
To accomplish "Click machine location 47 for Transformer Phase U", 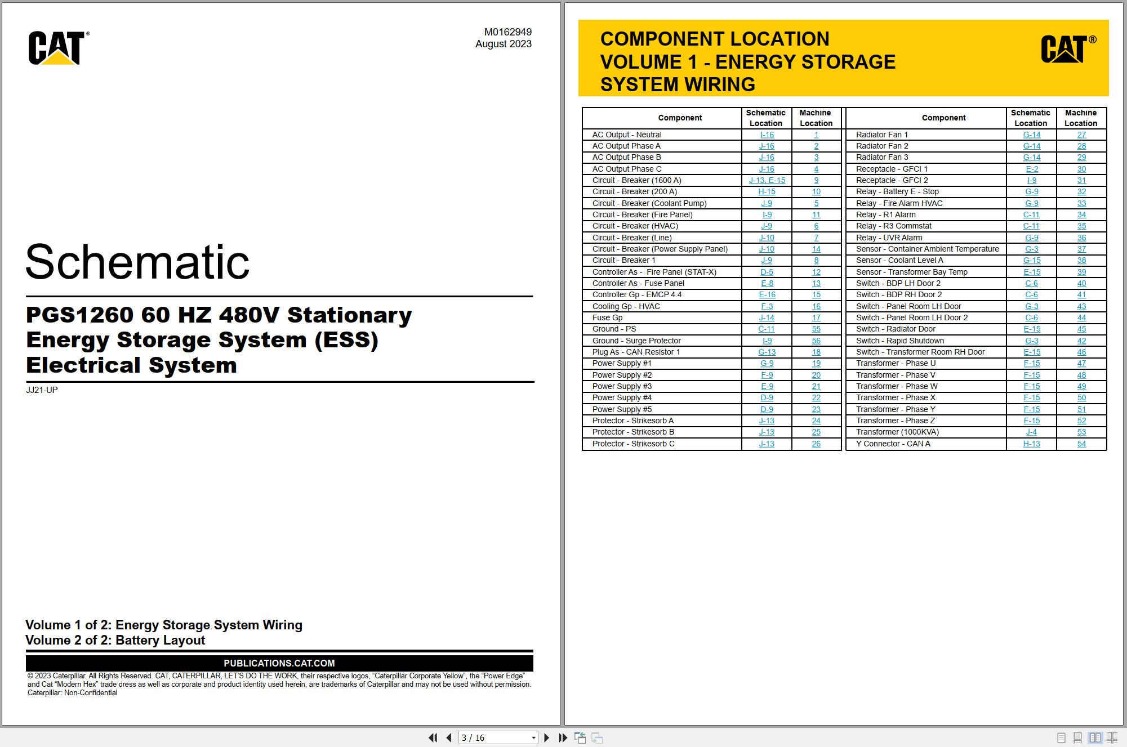I will tap(1081, 363).
